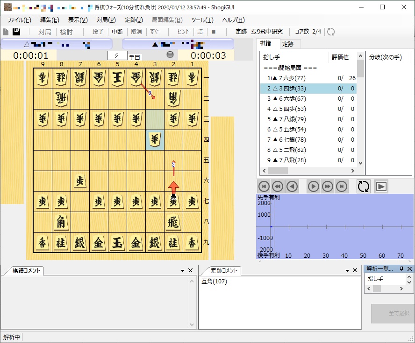Open 定跡コメント panel dropdown arrow
The height and width of the screenshot is (343, 415).
tap(347, 271)
